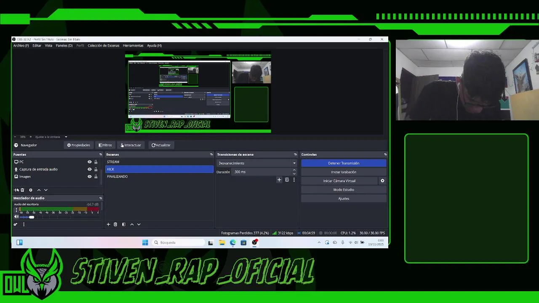539x303 pixels.
Task: Click the Windows Búsqueda search box
Action: (178, 242)
